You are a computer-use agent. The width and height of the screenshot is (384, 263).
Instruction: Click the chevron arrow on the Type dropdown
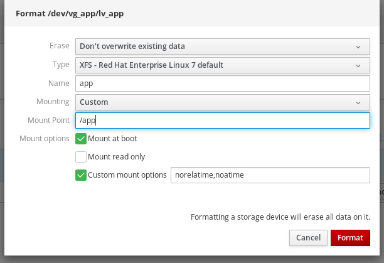(x=358, y=65)
